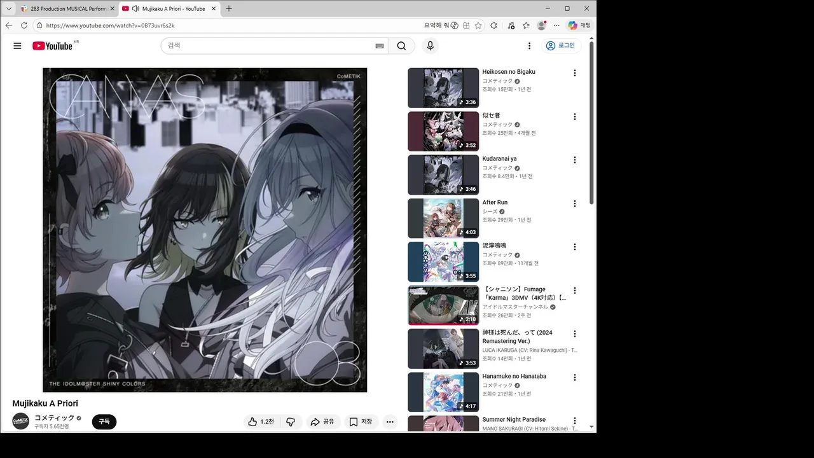Open media control music note icon

point(511,25)
